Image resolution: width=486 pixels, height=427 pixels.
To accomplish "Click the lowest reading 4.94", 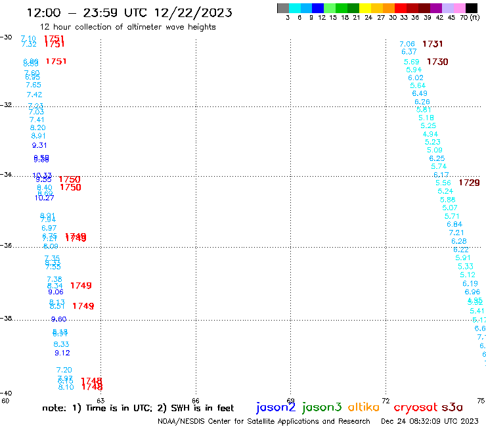I will (431, 134).
